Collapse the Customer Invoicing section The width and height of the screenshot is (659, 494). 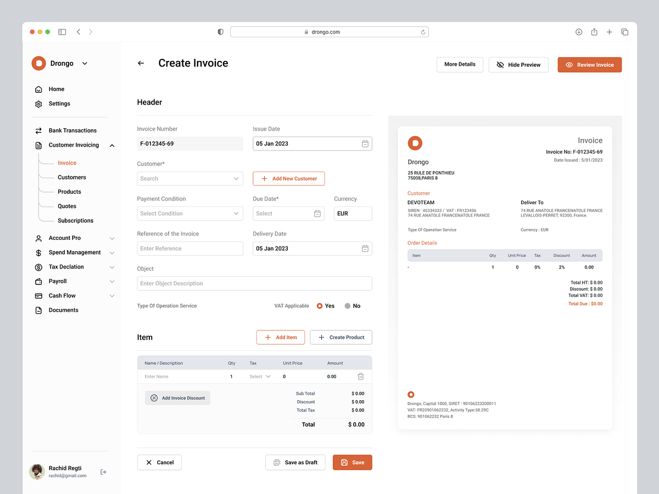[x=112, y=145]
